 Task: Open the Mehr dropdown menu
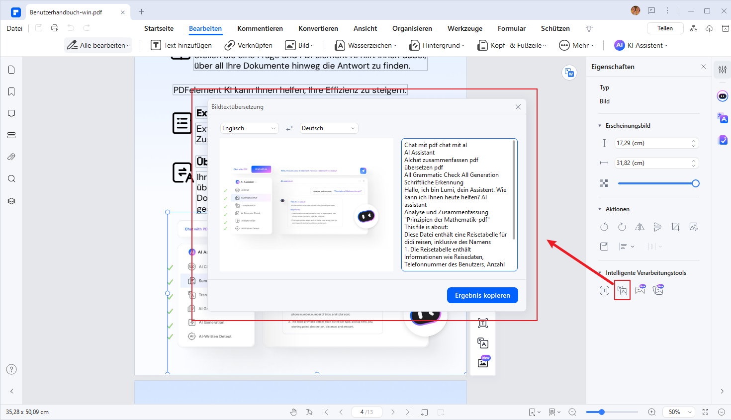click(x=576, y=45)
